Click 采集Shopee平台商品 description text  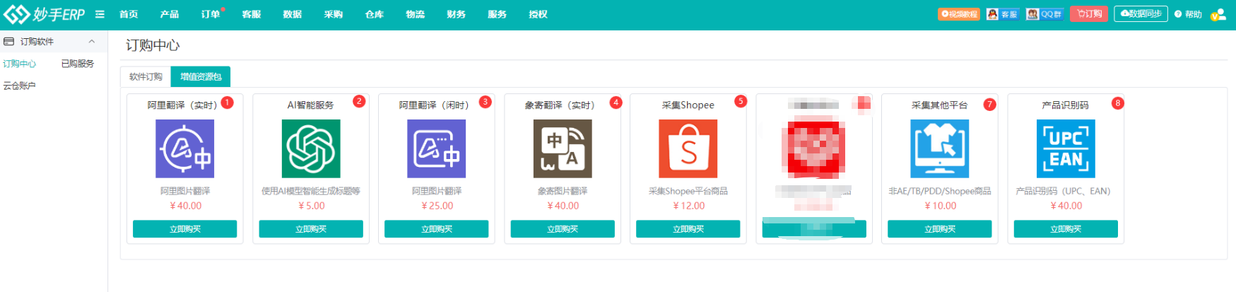(688, 191)
